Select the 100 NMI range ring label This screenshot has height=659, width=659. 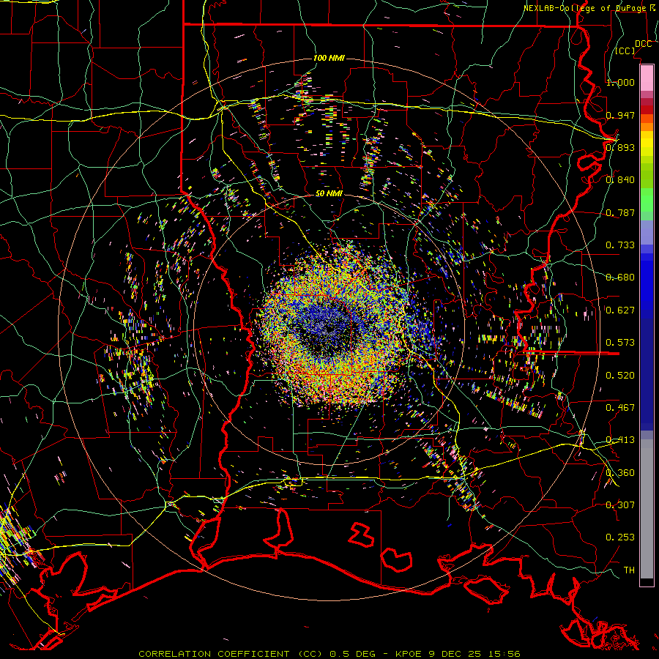(329, 58)
